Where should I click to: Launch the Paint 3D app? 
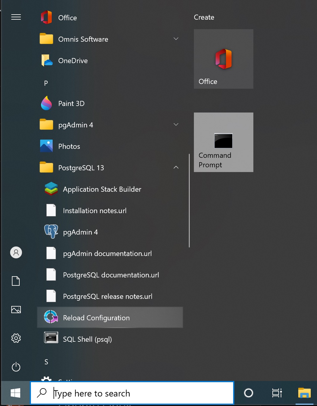pyautogui.click(x=71, y=104)
